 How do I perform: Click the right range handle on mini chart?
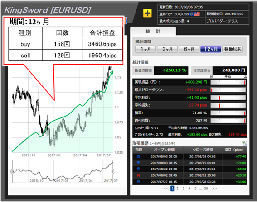pyautogui.click(x=113, y=171)
